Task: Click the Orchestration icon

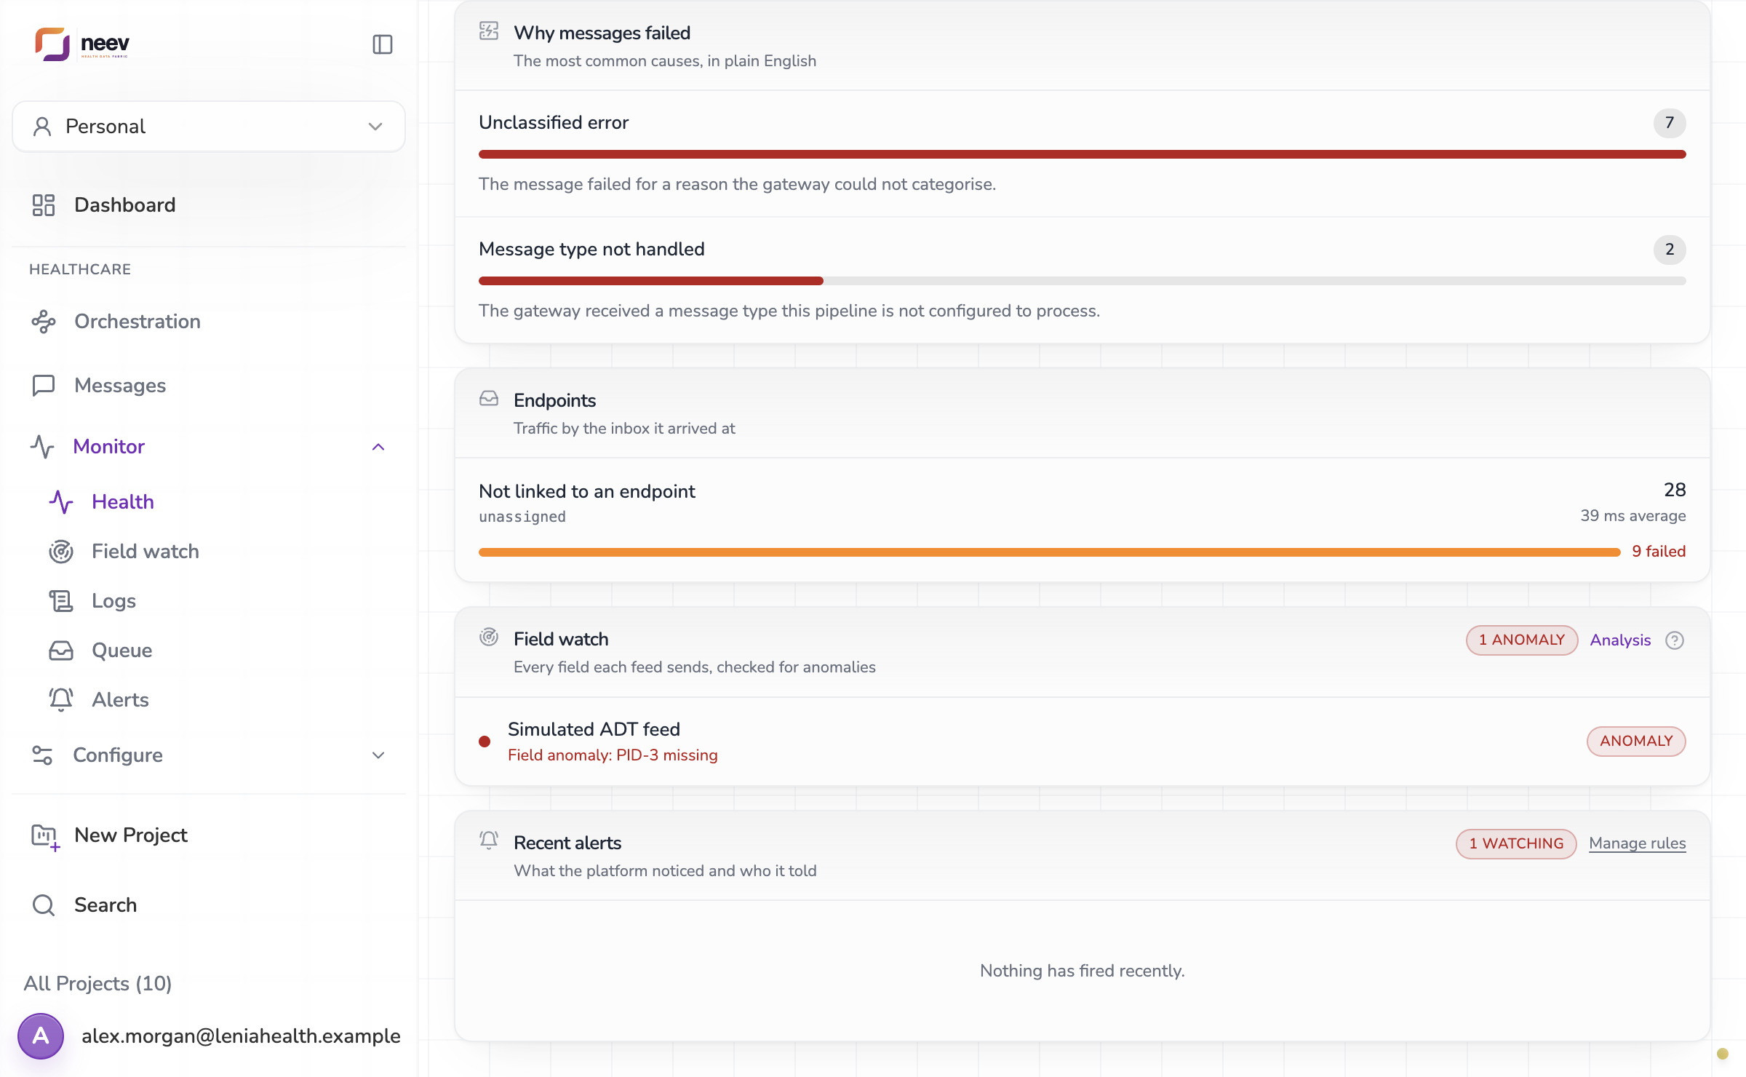Action: click(x=44, y=322)
